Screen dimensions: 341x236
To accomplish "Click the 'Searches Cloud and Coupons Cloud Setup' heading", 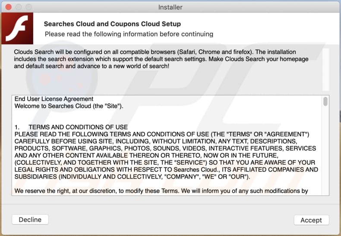I will pyautogui.click(x=112, y=24).
